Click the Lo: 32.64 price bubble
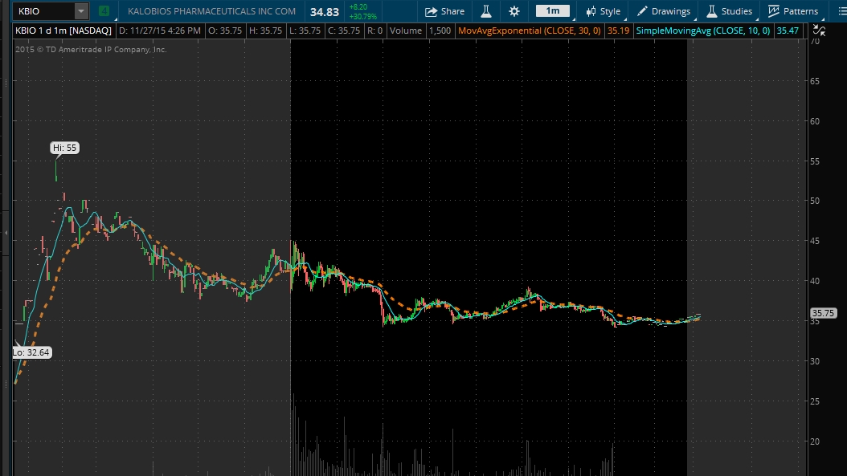Image resolution: width=847 pixels, height=476 pixels. [31, 352]
